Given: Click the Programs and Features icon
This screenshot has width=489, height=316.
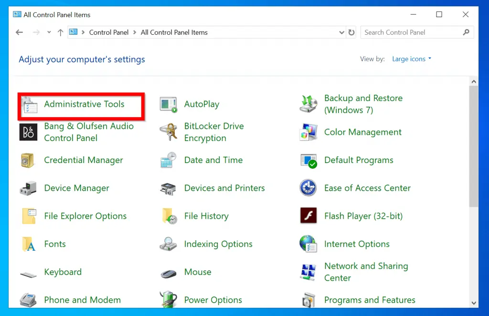Looking at the screenshot, I should 308,300.
